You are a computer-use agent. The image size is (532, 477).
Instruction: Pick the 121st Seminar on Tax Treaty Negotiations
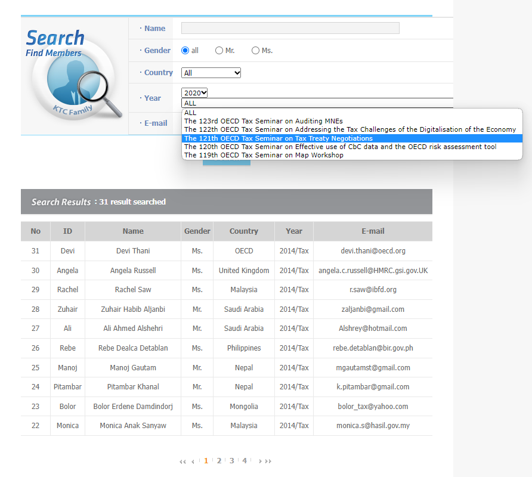click(278, 138)
